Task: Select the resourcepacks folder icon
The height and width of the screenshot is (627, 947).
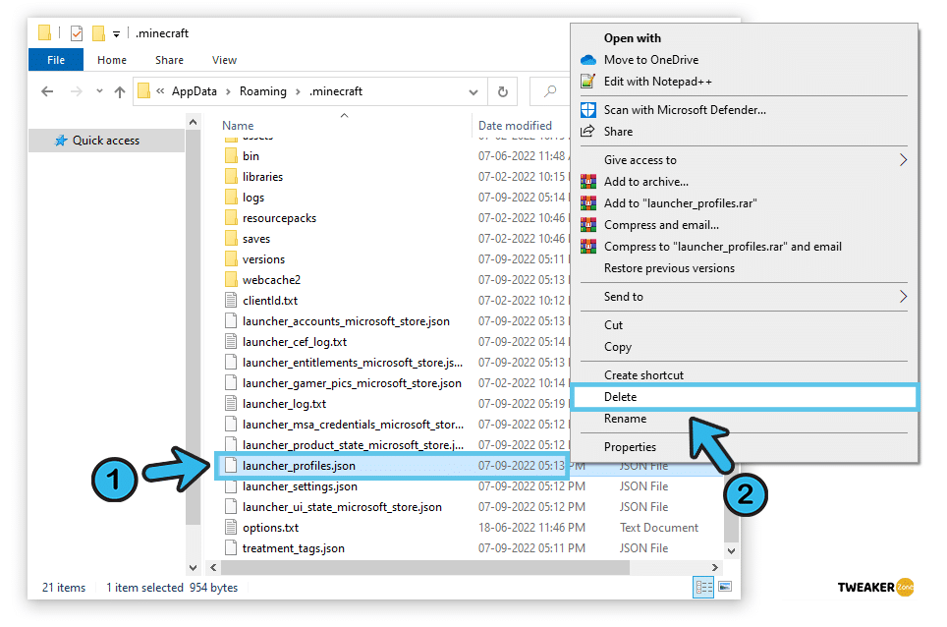Action: tap(231, 217)
